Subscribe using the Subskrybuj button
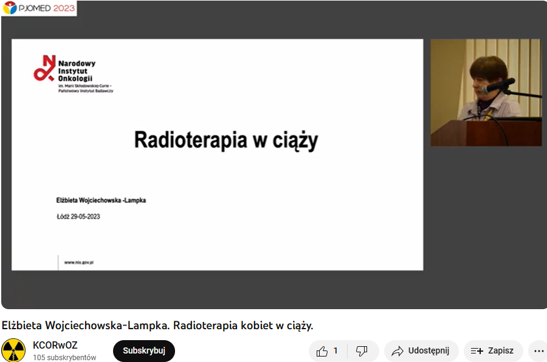Screen dimensions: 547x362 point(143,351)
